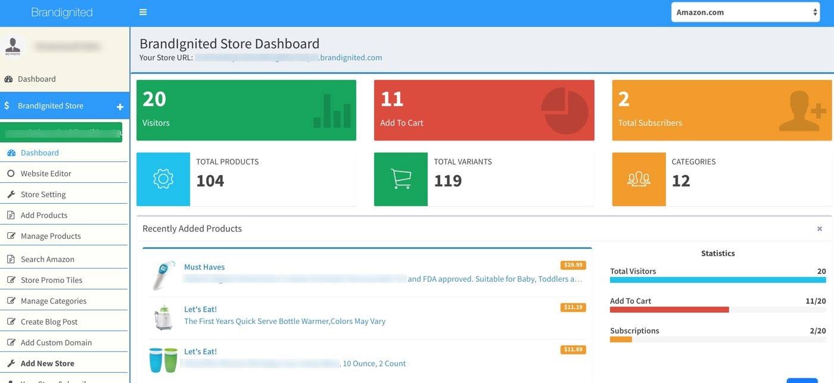834x383 pixels.
Task: Open Store Promo Tiles
Action: (51, 280)
